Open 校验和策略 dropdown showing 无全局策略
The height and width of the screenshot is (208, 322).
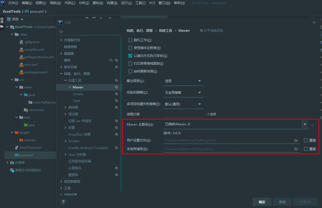183,92
